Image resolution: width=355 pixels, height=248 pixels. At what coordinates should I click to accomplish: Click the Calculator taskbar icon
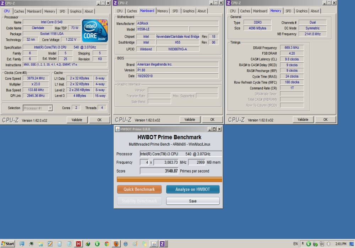(x=60, y=244)
